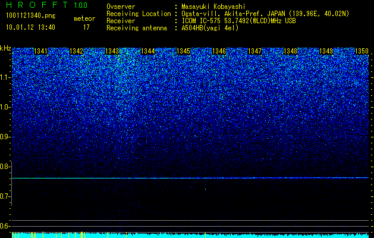The width and height of the screenshot is (374, 238).
Task: Select the ICOM IC-575 53.7492 MHz USB value
Action: click(238, 21)
